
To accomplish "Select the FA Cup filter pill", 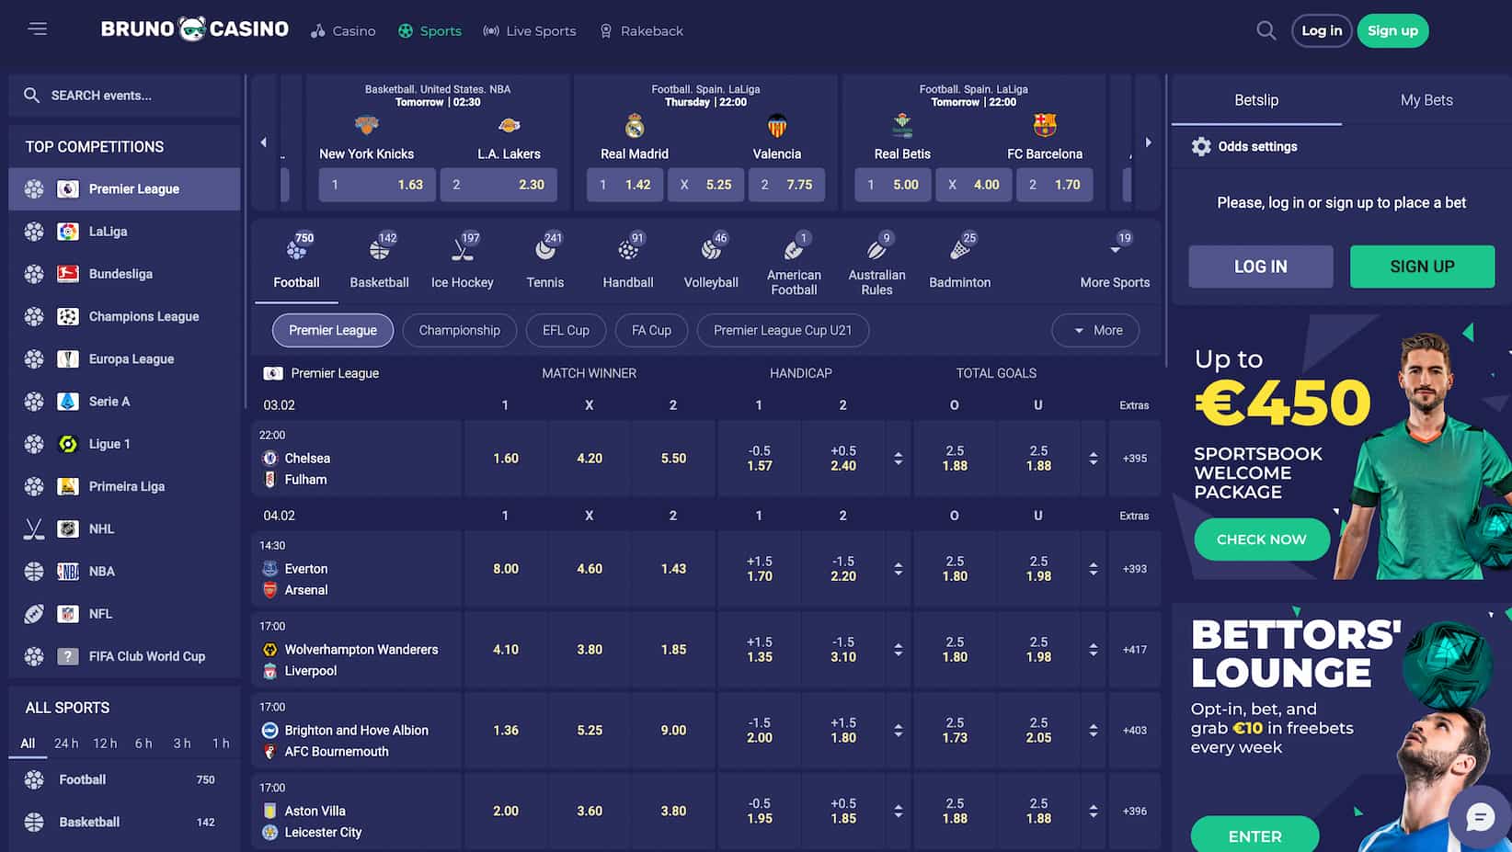I will click(651, 330).
